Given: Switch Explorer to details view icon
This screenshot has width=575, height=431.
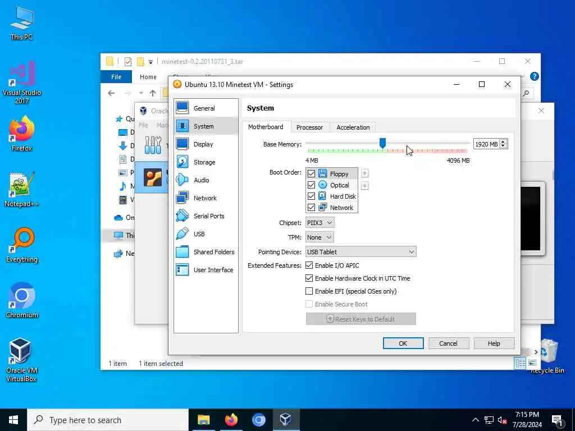Looking at the screenshot, I should coord(520,363).
